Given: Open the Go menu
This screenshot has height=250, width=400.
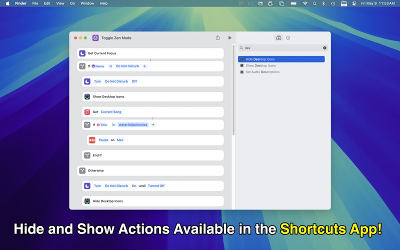Looking at the screenshot, I should pos(72,3).
